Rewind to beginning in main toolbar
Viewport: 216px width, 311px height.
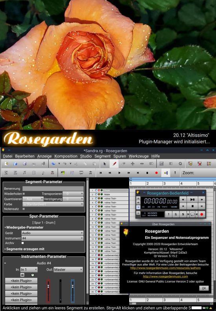pyautogui.click(x=101, y=173)
